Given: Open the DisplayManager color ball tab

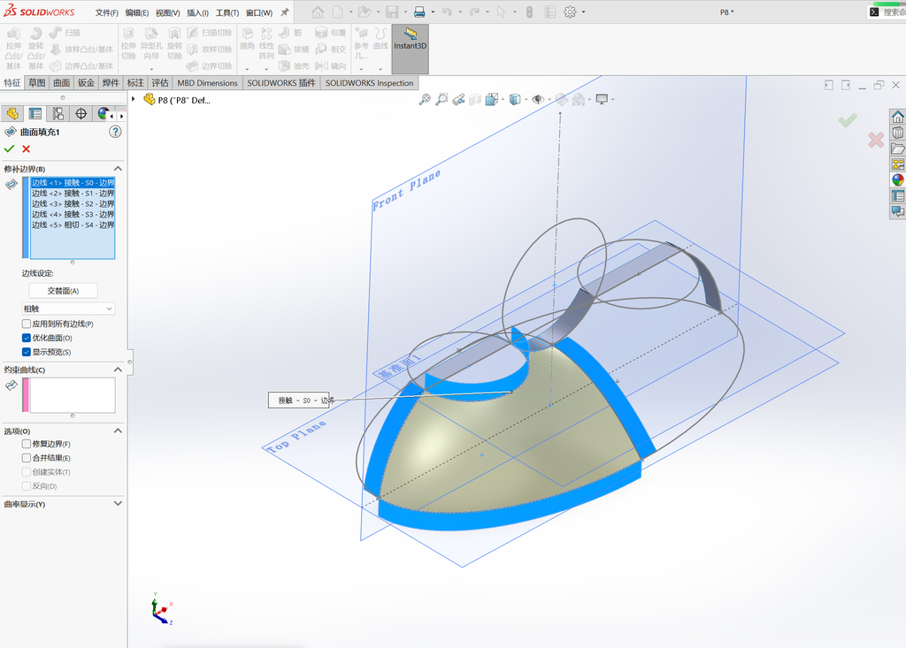Looking at the screenshot, I should 104,114.
